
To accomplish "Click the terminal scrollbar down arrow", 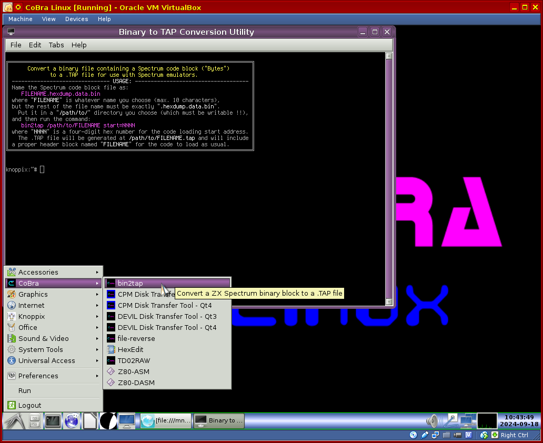I will 389,302.
